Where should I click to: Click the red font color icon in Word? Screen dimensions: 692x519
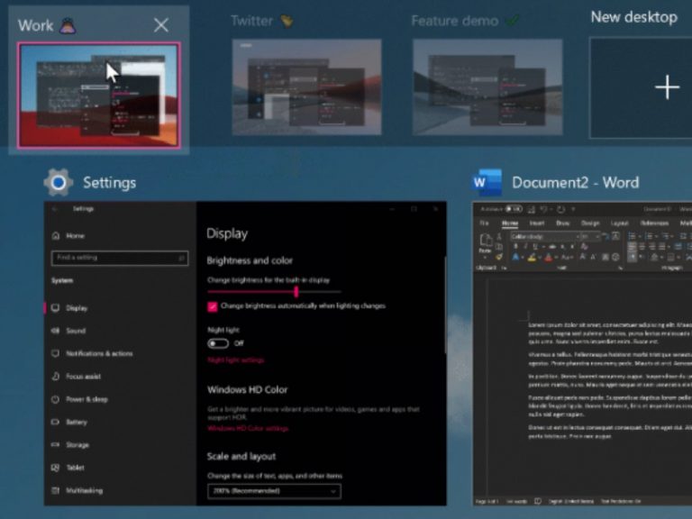tap(548, 258)
